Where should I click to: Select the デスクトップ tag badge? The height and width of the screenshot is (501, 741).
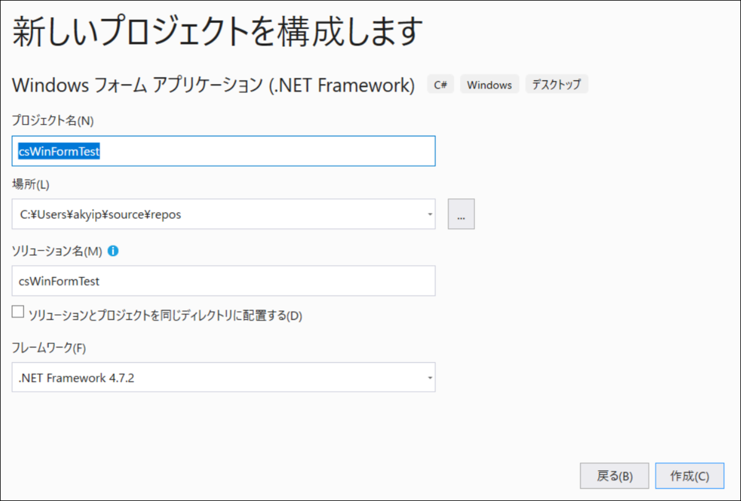click(556, 85)
